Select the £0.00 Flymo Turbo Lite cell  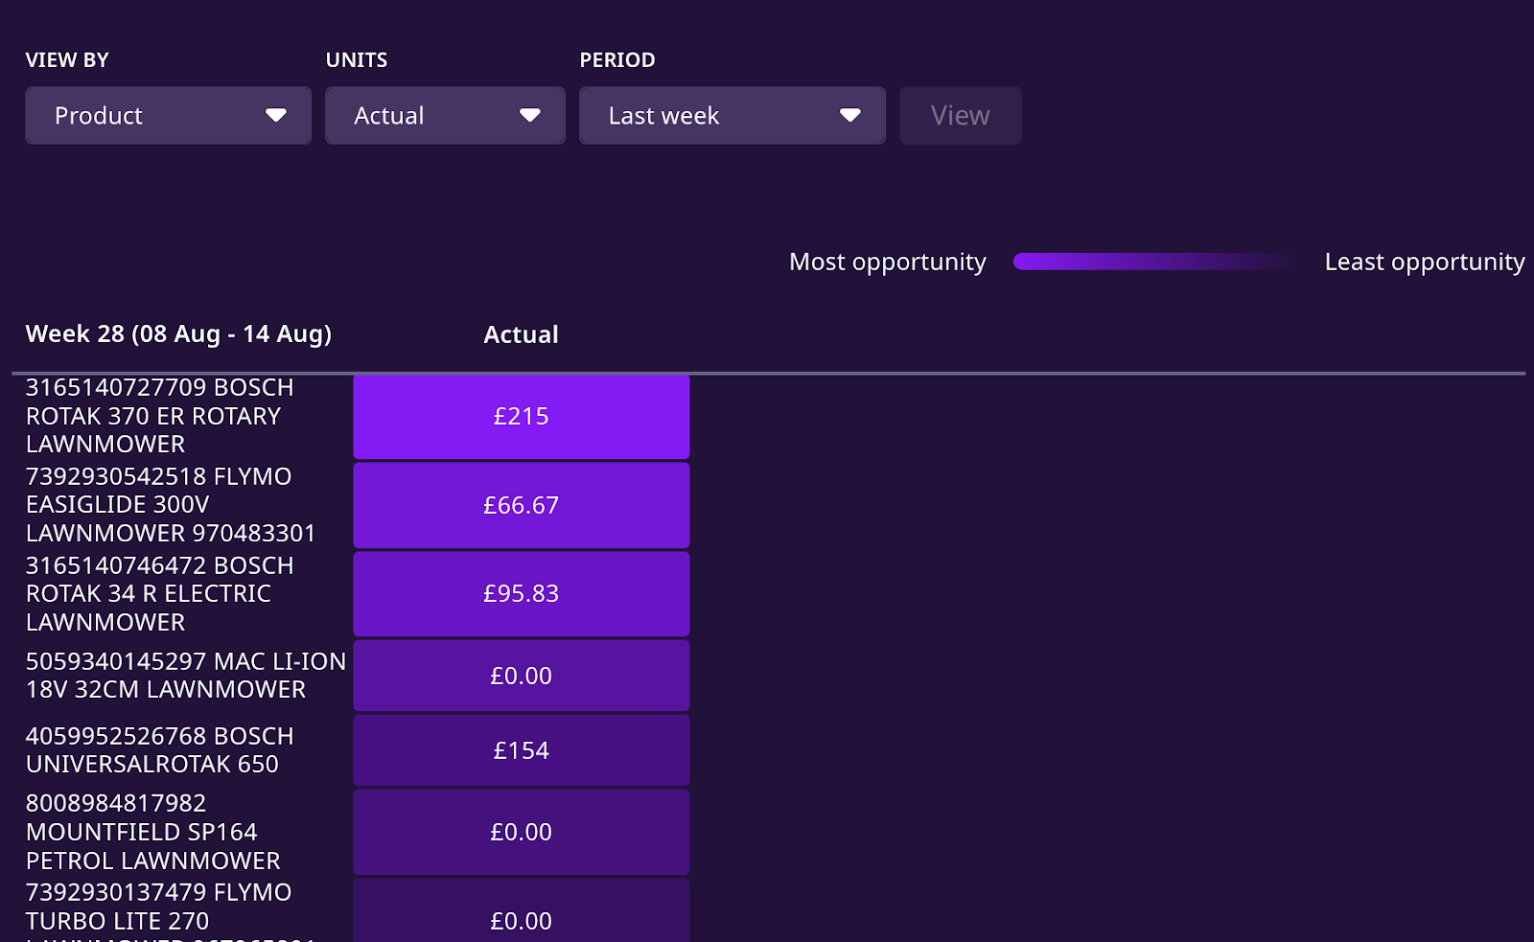click(x=522, y=912)
